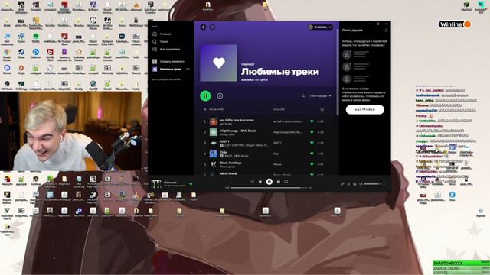
Task: Seek on the track progress bar
Action: coord(269,188)
